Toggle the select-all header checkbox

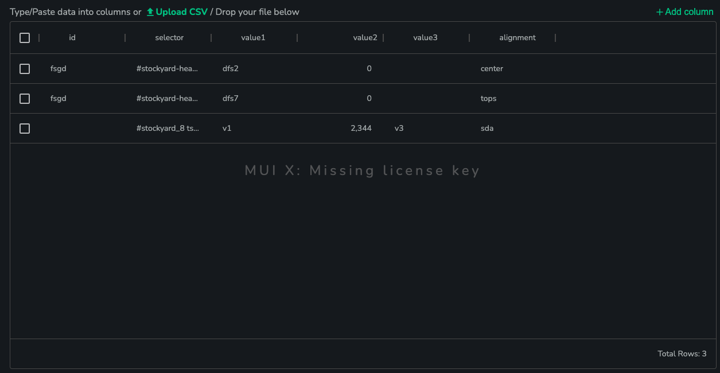point(25,38)
